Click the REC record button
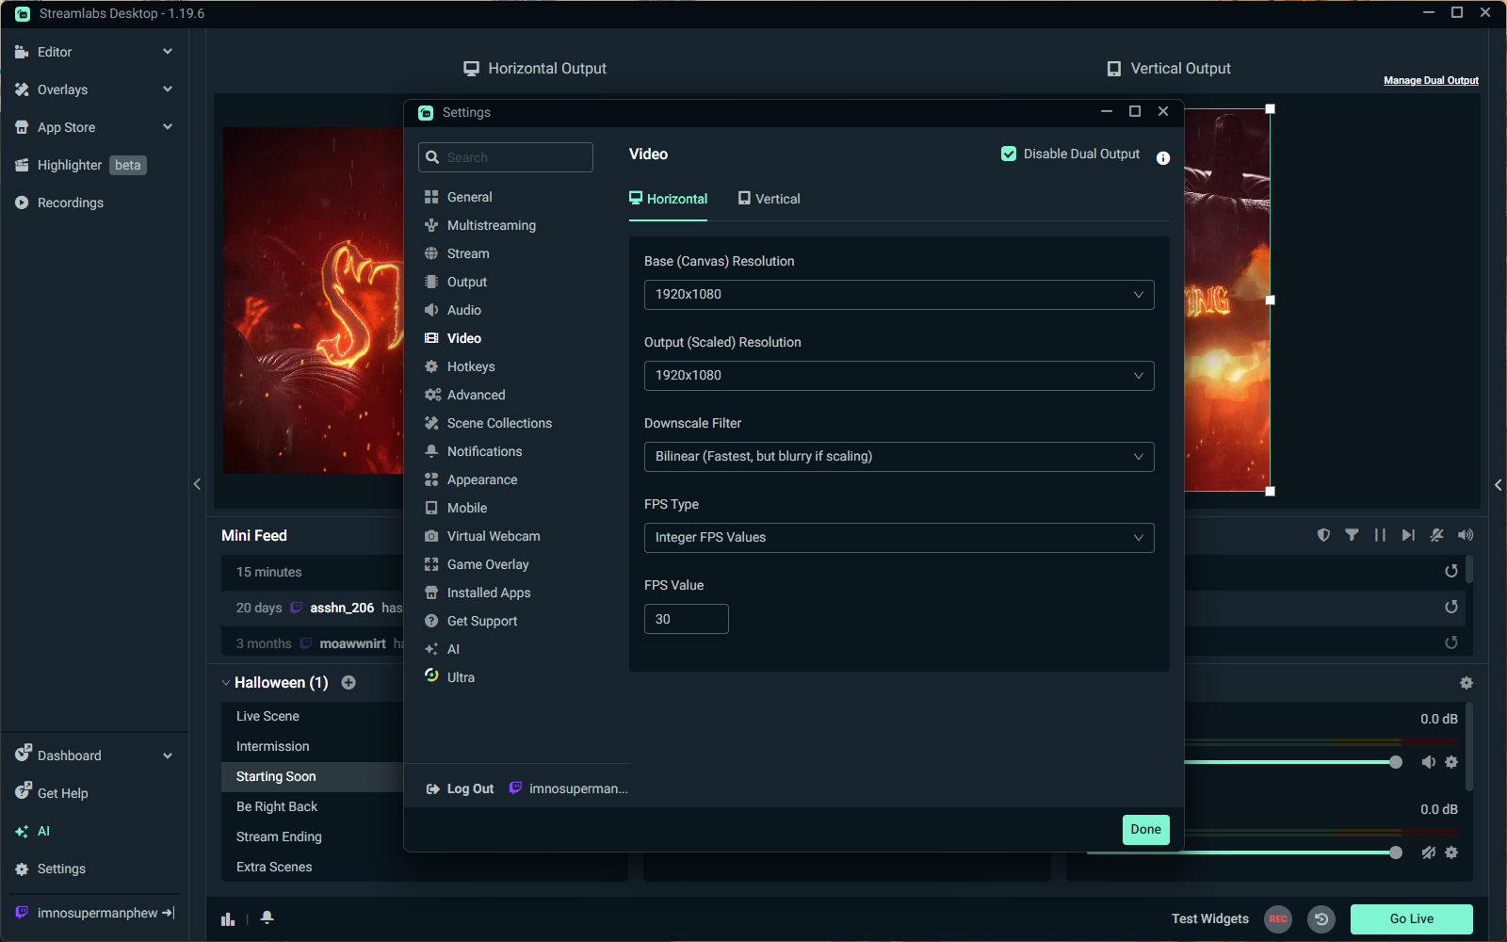 (1277, 918)
